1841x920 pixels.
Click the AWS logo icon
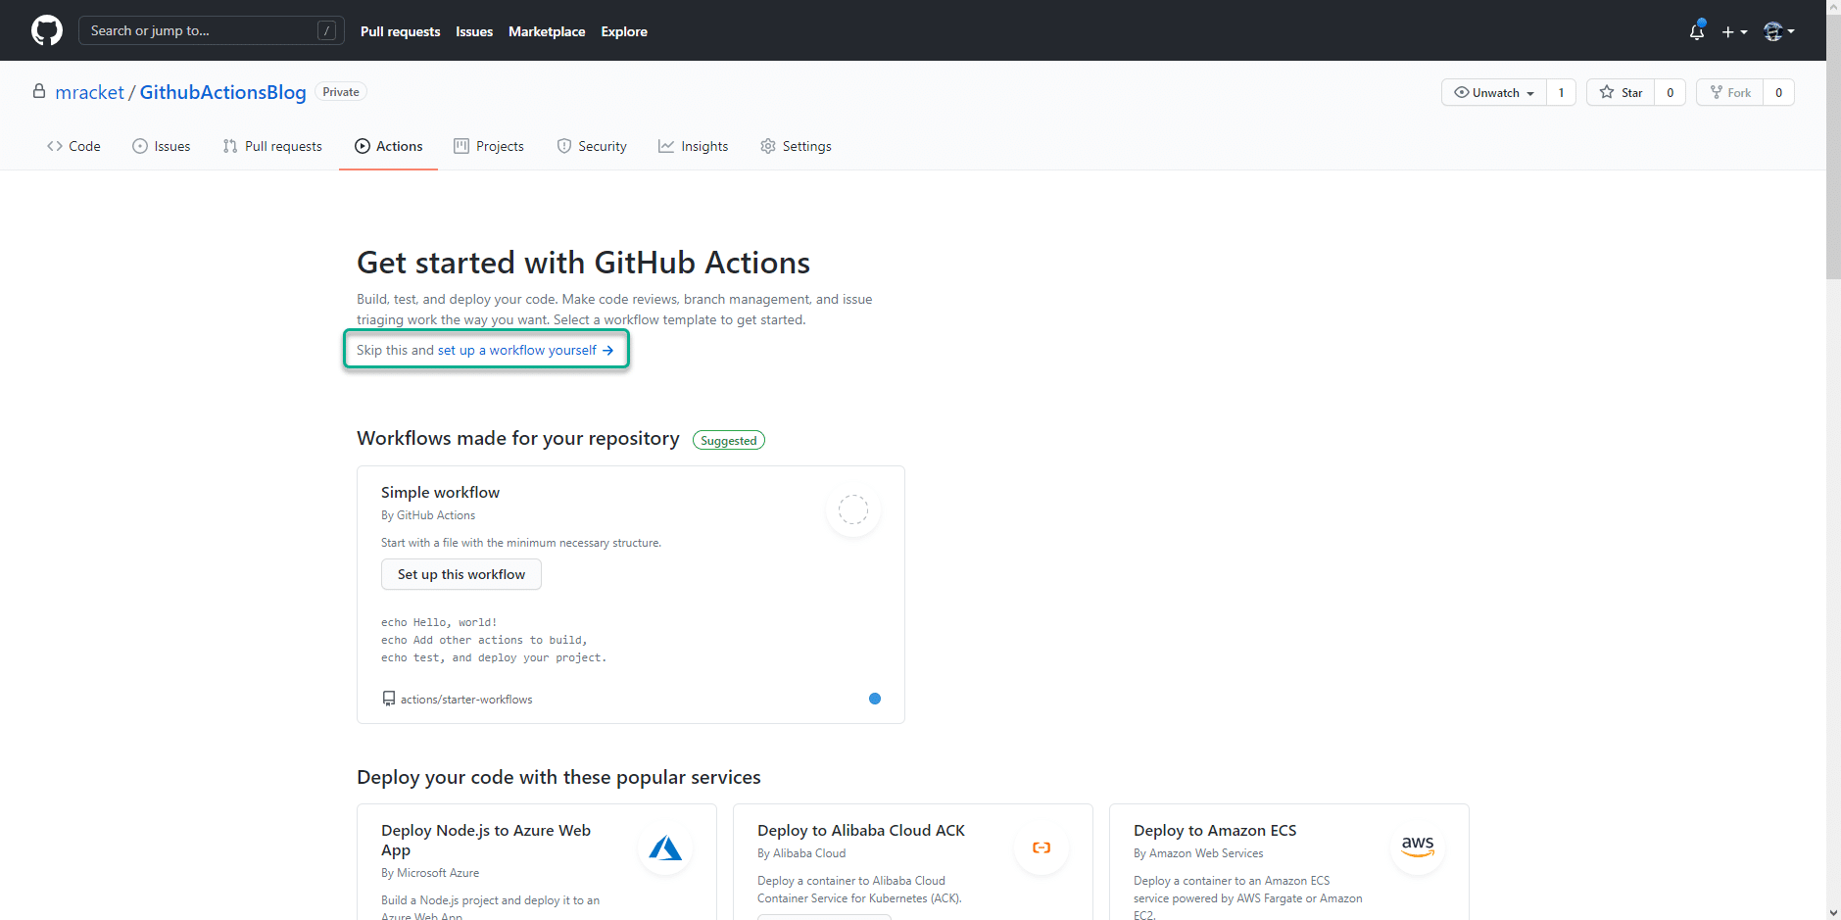point(1418,847)
